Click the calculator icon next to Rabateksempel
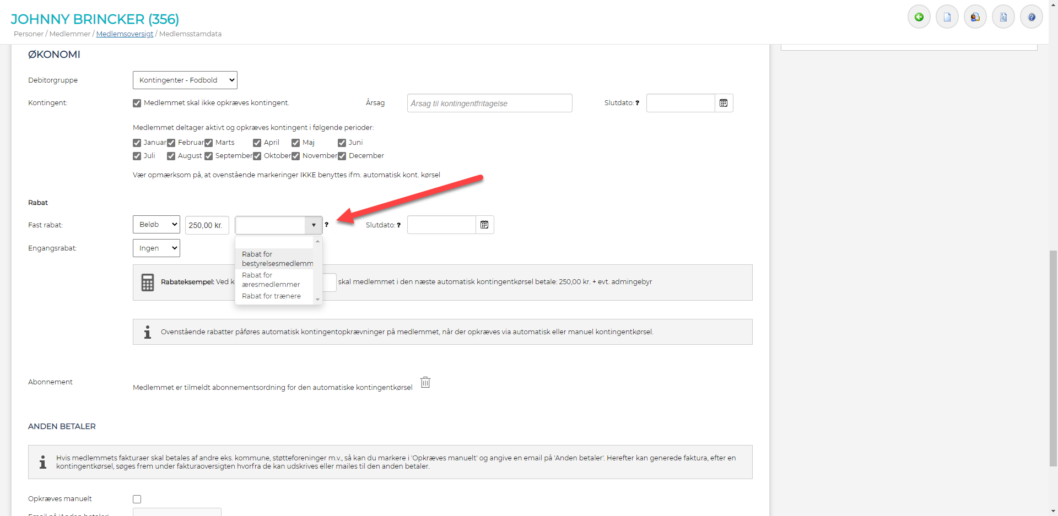 pyautogui.click(x=148, y=282)
